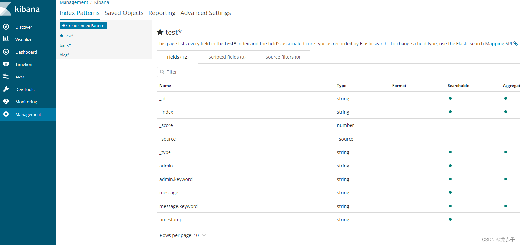Click the searchable dot for _type
Image resolution: width=520 pixels, height=245 pixels.
(x=450, y=152)
